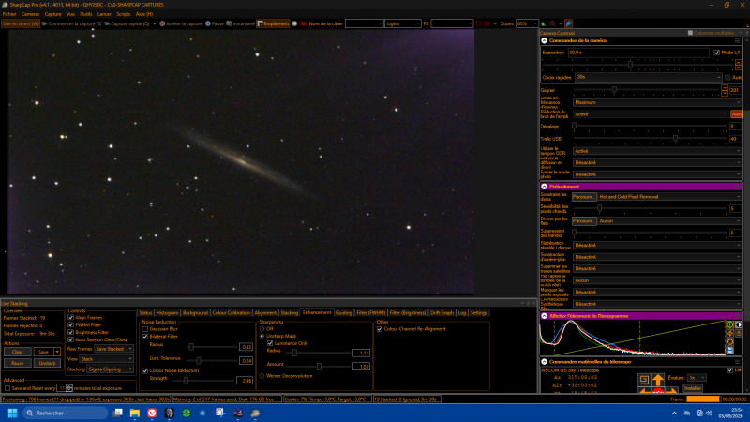Open Commandes de la caméra panel menu icon
This screenshot has height=422, width=750.
tap(737, 40)
